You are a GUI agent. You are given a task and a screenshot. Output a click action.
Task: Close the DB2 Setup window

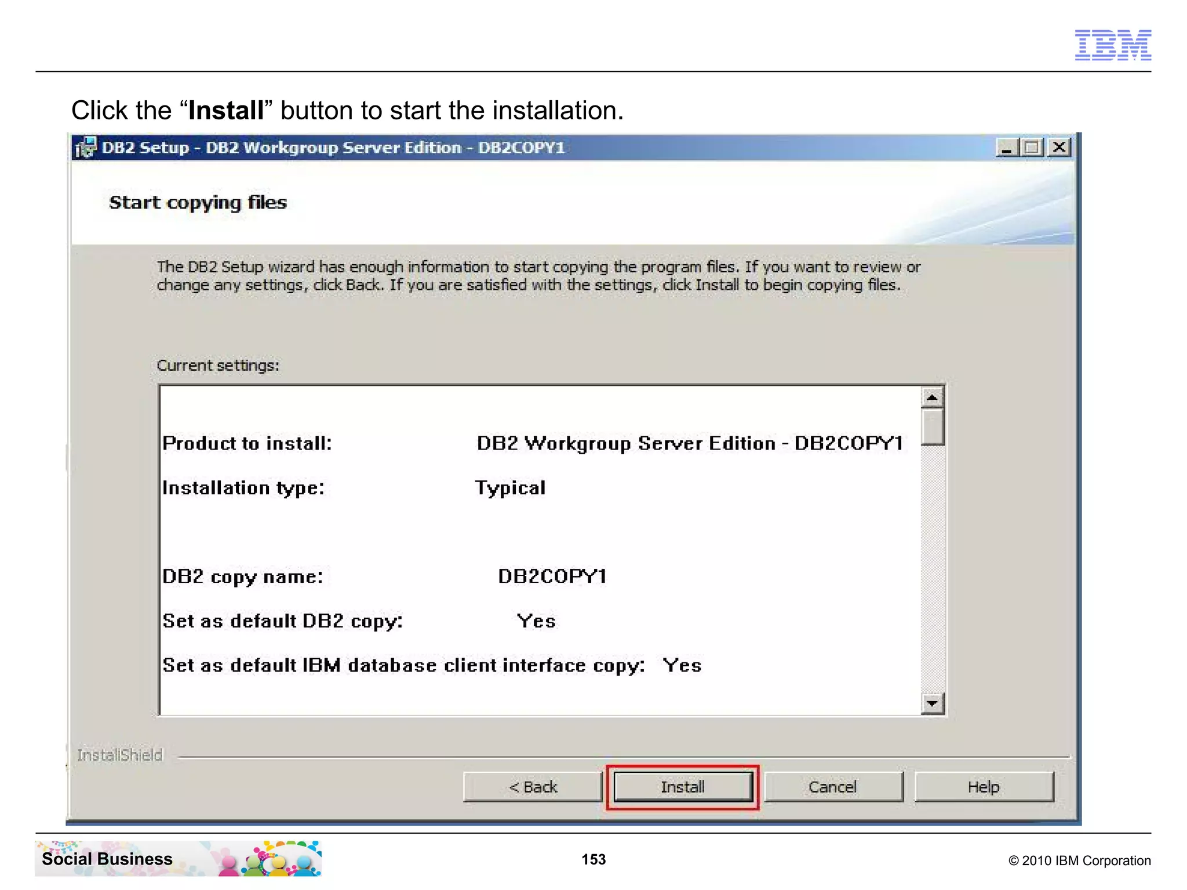[x=1059, y=148]
